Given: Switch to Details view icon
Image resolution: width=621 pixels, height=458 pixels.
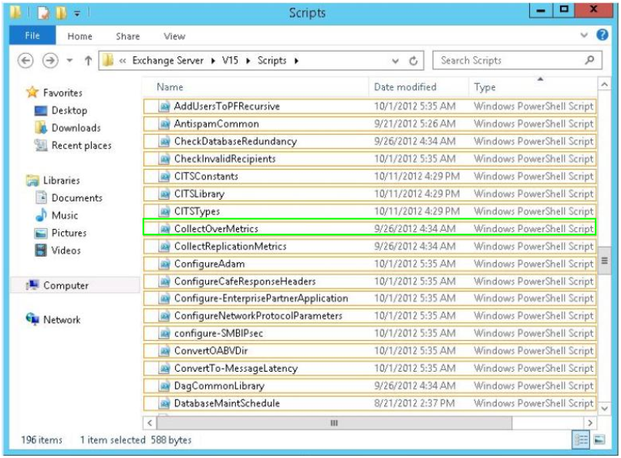Looking at the screenshot, I should pos(581,439).
